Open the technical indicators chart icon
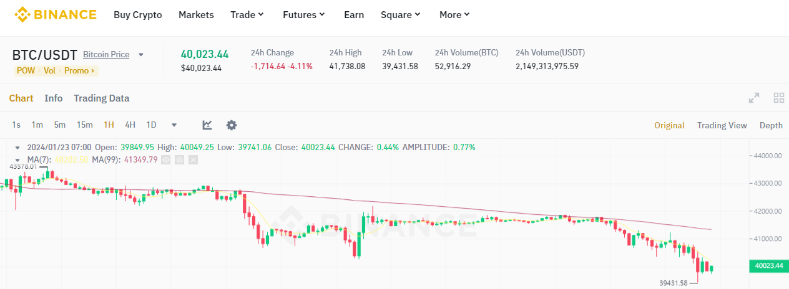This screenshot has width=789, height=289. (x=207, y=125)
